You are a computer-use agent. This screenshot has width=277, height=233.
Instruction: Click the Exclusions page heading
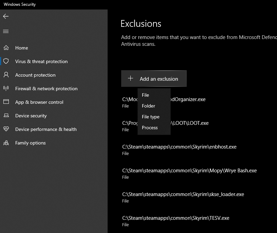[141, 24]
